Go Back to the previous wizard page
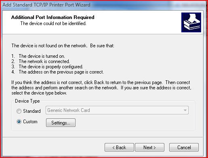Screen dimensions: 208x158 pyautogui.click(x=119, y=147)
